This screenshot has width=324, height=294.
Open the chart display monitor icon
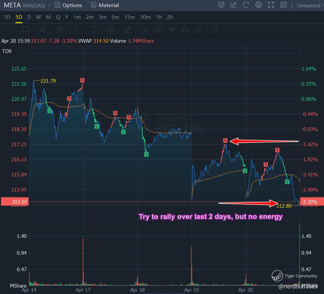(x=221, y=5)
